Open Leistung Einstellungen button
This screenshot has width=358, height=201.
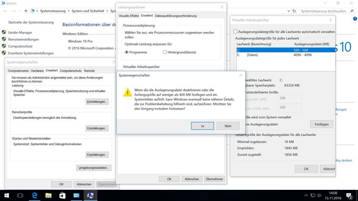coord(97,102)
